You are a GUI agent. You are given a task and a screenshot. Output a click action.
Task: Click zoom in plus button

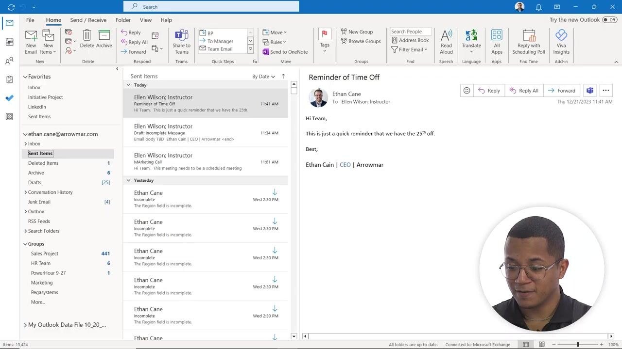[x=601, y=345]
